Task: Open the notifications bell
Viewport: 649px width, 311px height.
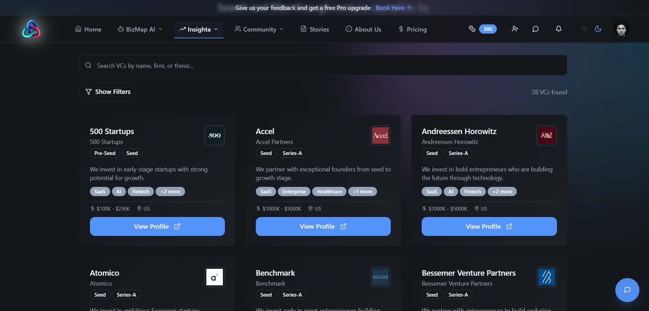Action: (559, 29)
